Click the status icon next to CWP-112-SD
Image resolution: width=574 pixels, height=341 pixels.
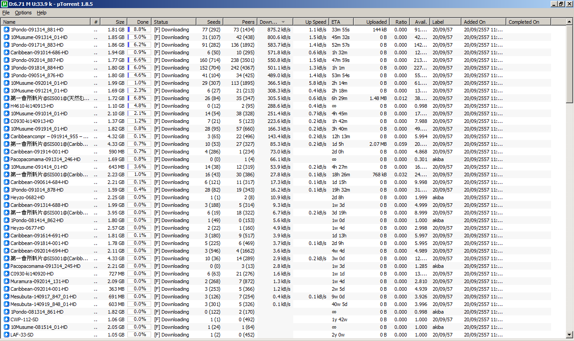(6, 319)
